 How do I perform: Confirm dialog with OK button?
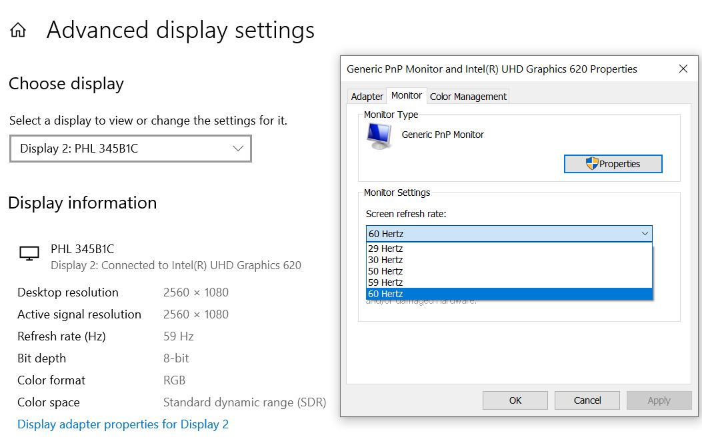515,400
